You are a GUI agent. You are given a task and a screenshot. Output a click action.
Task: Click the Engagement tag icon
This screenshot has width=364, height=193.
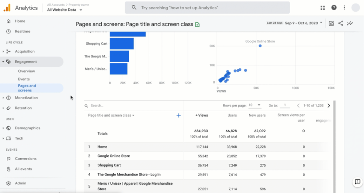9,62
